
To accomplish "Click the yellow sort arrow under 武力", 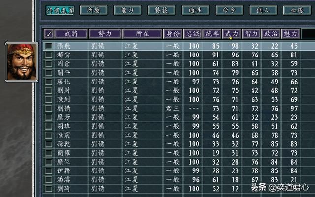I will pyautogui.click(x=231, y=38).
